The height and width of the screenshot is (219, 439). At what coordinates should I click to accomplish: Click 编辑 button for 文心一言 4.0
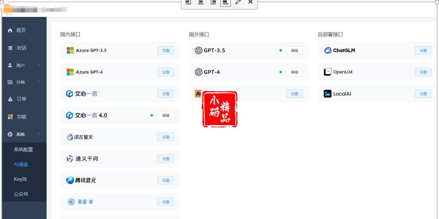click(166, 116)
